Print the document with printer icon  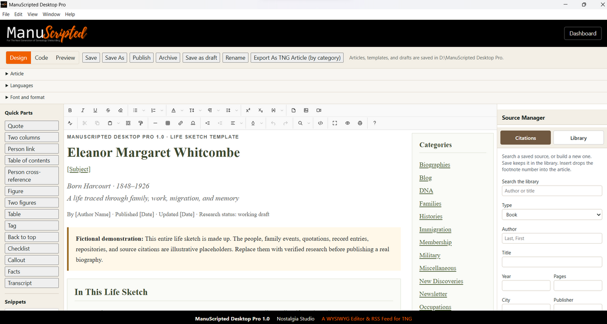coord(360,123)
